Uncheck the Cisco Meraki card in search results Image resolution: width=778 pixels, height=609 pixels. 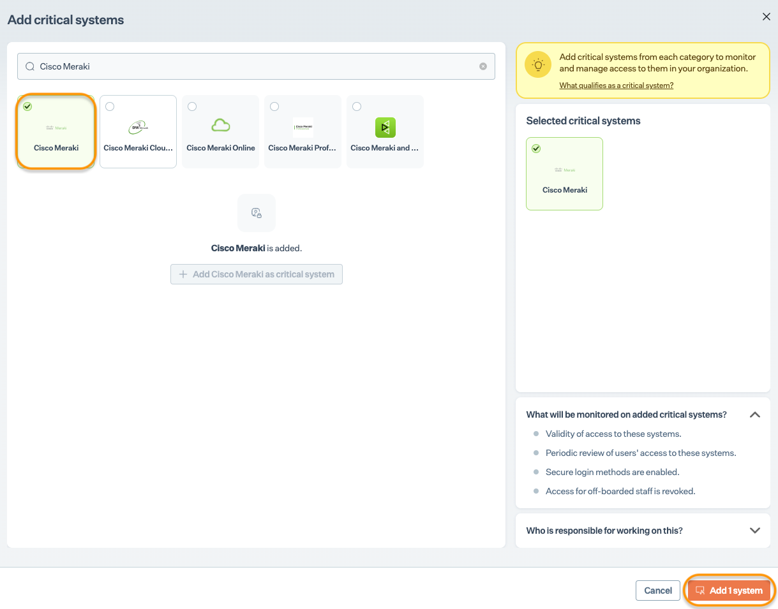pyautogui.click(x=27, y=106)
